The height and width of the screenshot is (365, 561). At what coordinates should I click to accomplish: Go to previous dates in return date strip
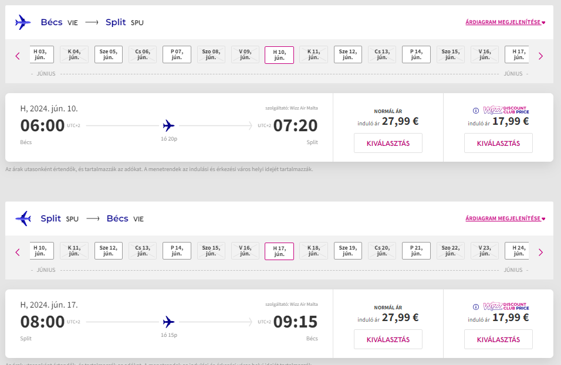click(18, 253)
